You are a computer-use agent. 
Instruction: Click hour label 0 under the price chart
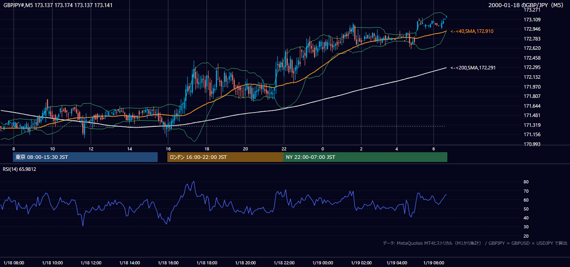pyautogui.click(x=322, y=149)
